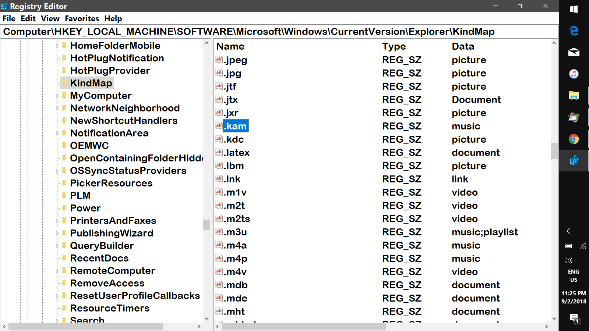Screen dimensions: 589x331
Task: Click the registry path address bar
Action: [279, 32]
